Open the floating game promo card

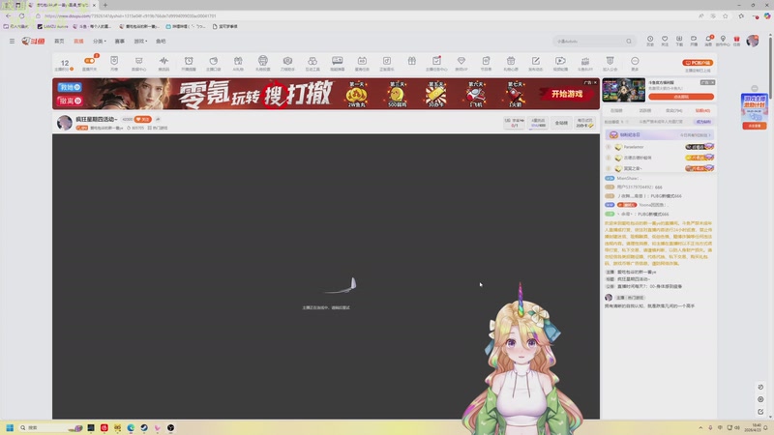click(x=755, y=111)
